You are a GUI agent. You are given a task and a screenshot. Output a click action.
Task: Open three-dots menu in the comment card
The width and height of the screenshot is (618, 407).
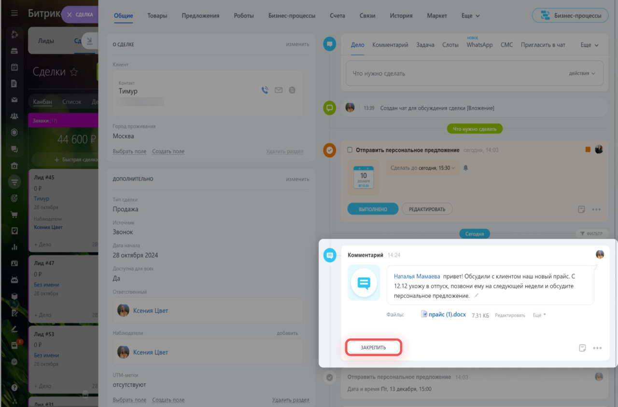point(597,348)
